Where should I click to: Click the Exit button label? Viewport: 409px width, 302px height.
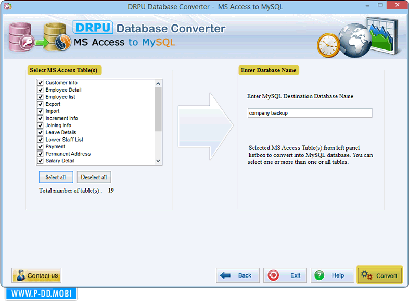pyautogui.click(x=295, y=275)
